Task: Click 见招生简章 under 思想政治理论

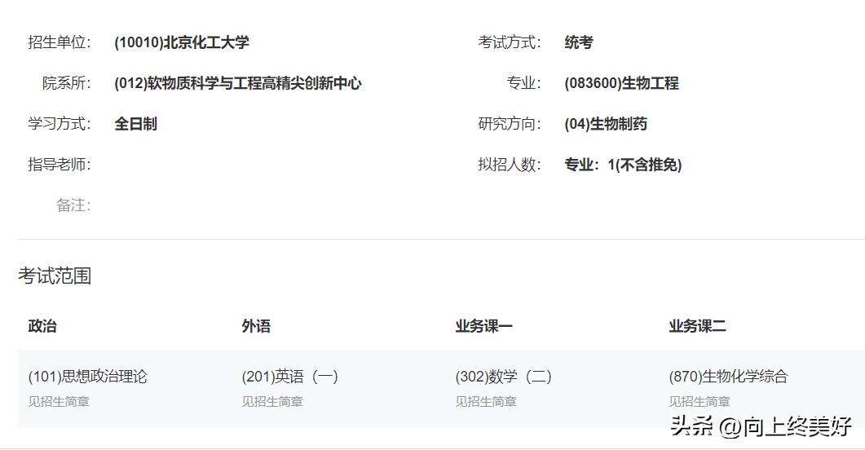Action: [x=59, y=401]
